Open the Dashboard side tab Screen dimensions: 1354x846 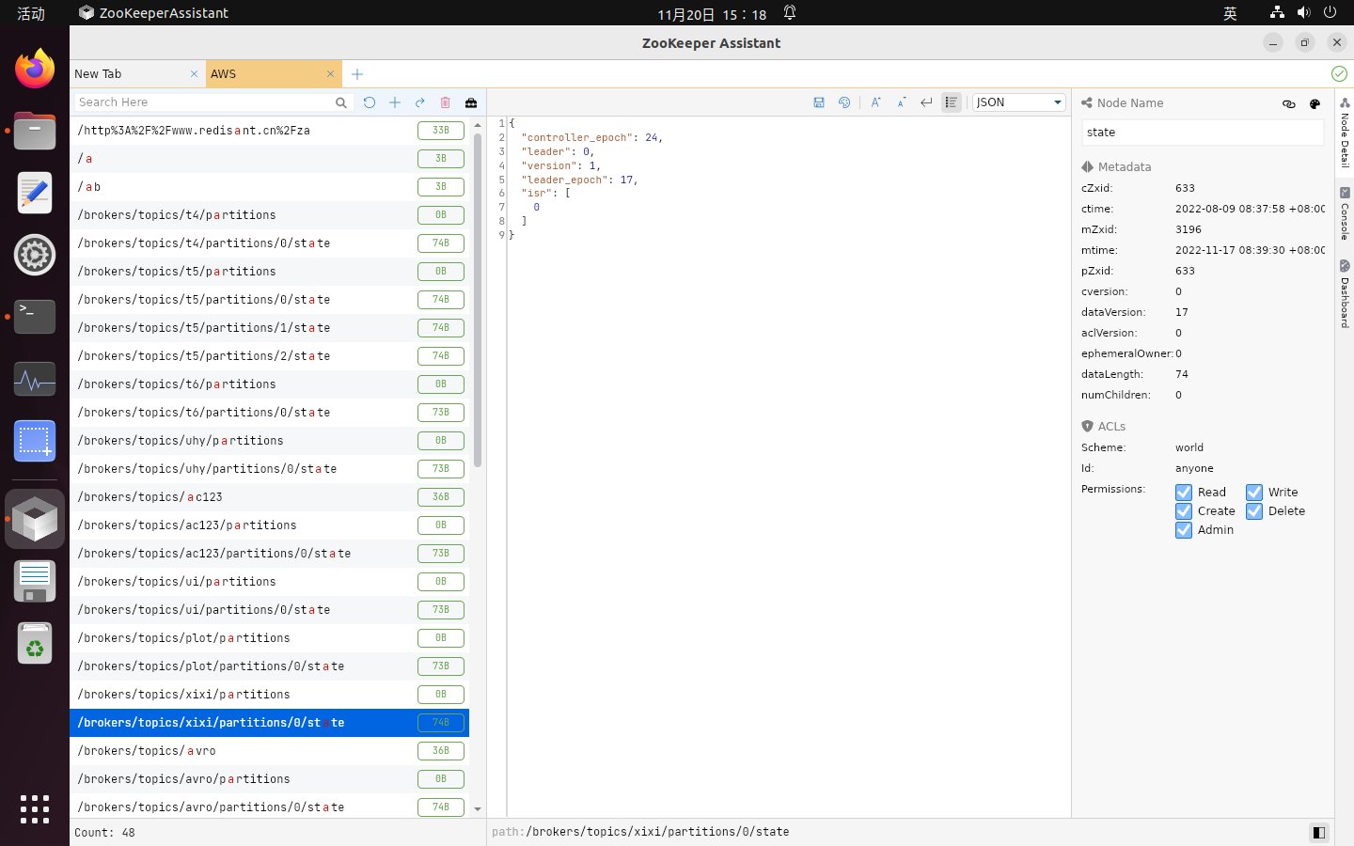pyautogui.click(x=1345, y=294)
